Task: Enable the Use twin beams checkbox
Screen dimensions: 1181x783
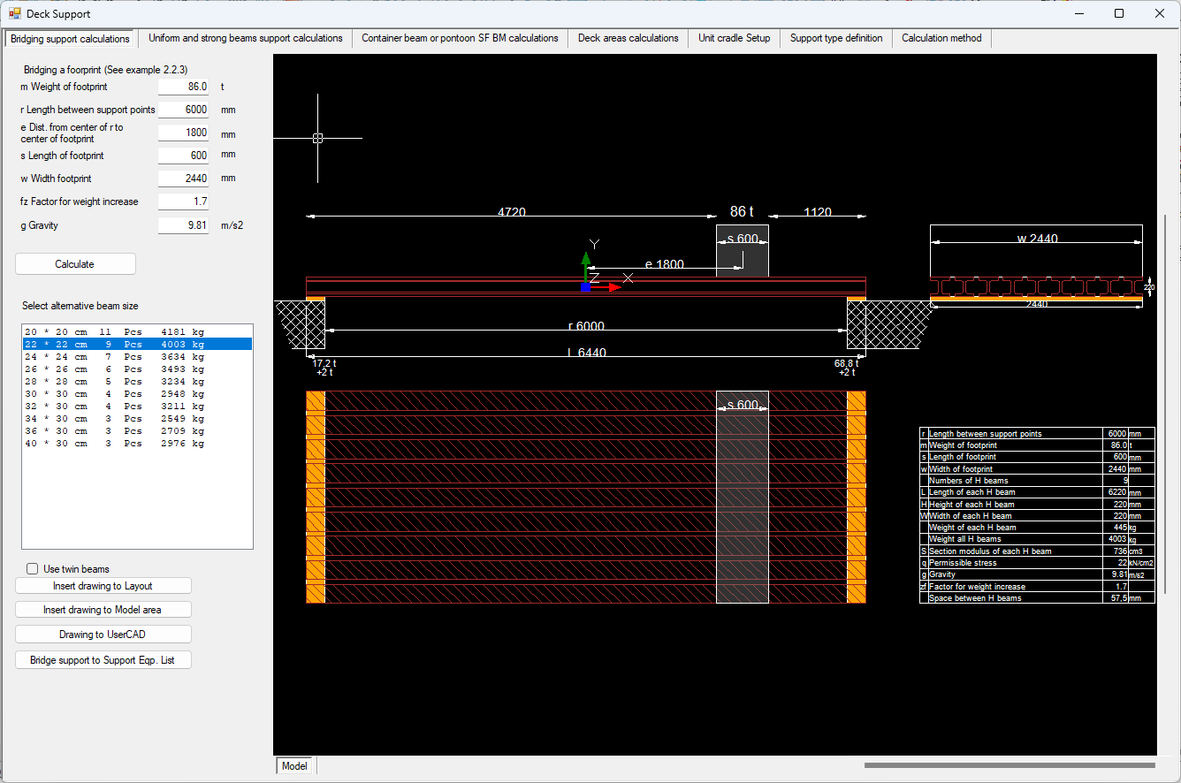Action: [33, 569]
